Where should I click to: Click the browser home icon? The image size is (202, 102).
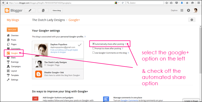[x=187, y=3]
